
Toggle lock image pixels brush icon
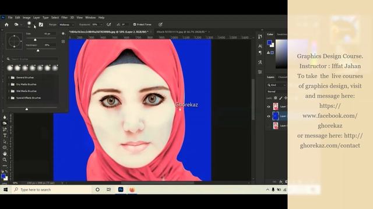pos(281,98)
